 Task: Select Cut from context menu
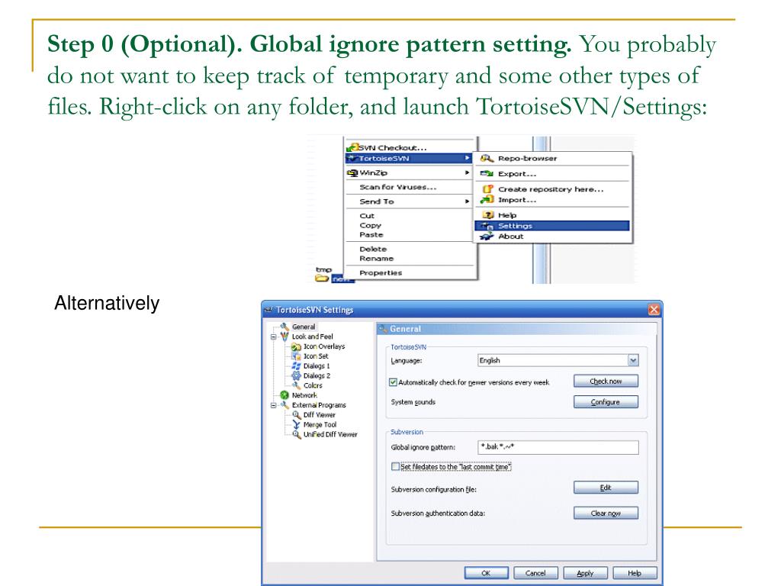pyautogui.click(x=367, y=216)
